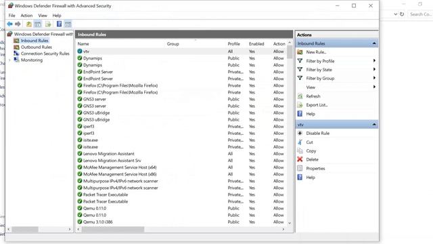Click the Disable Rule action text
Viewport: 433px width, 244px height.
click(317, 133)
